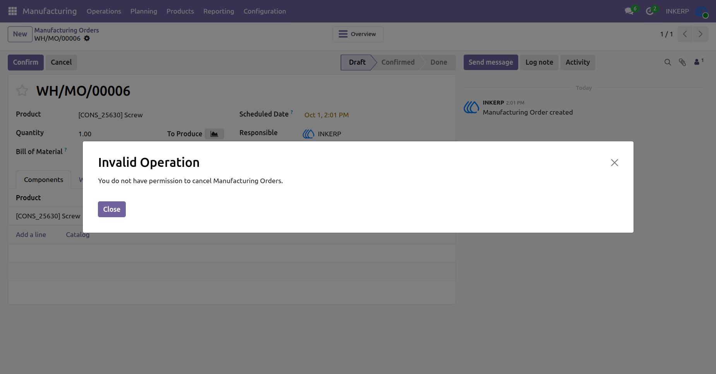Change the Scheduled Date Oct 1, 2:01 PM
The width and height of the screenshot is (716, 374).
327,115
